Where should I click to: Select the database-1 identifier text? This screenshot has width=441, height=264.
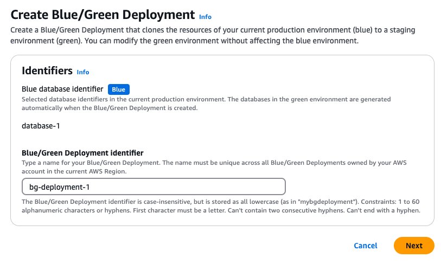[41, 126]
